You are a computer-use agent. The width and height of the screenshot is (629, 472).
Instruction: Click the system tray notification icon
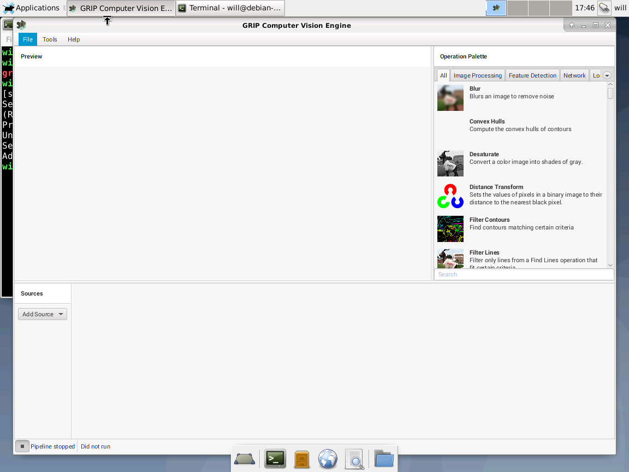604,8
